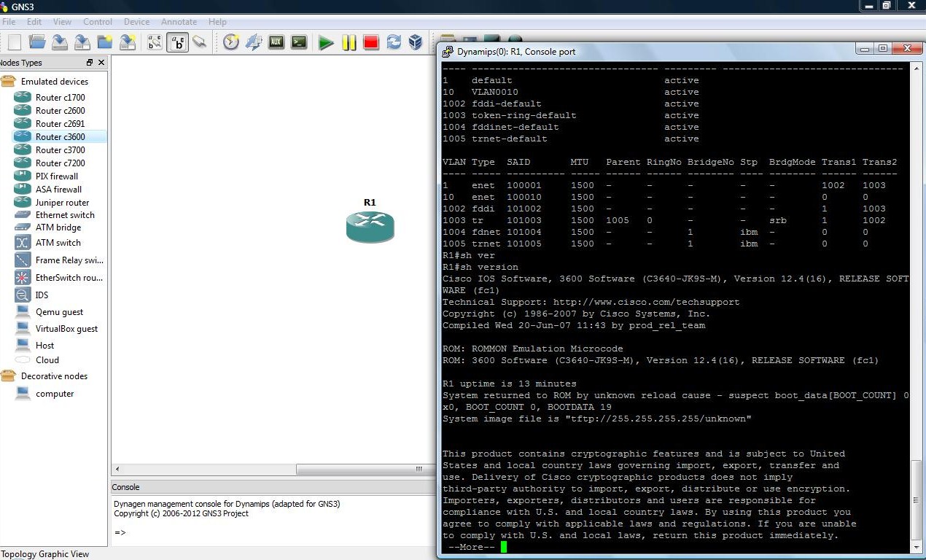Pause all devices using yellow pause icon

coord(349,43)
